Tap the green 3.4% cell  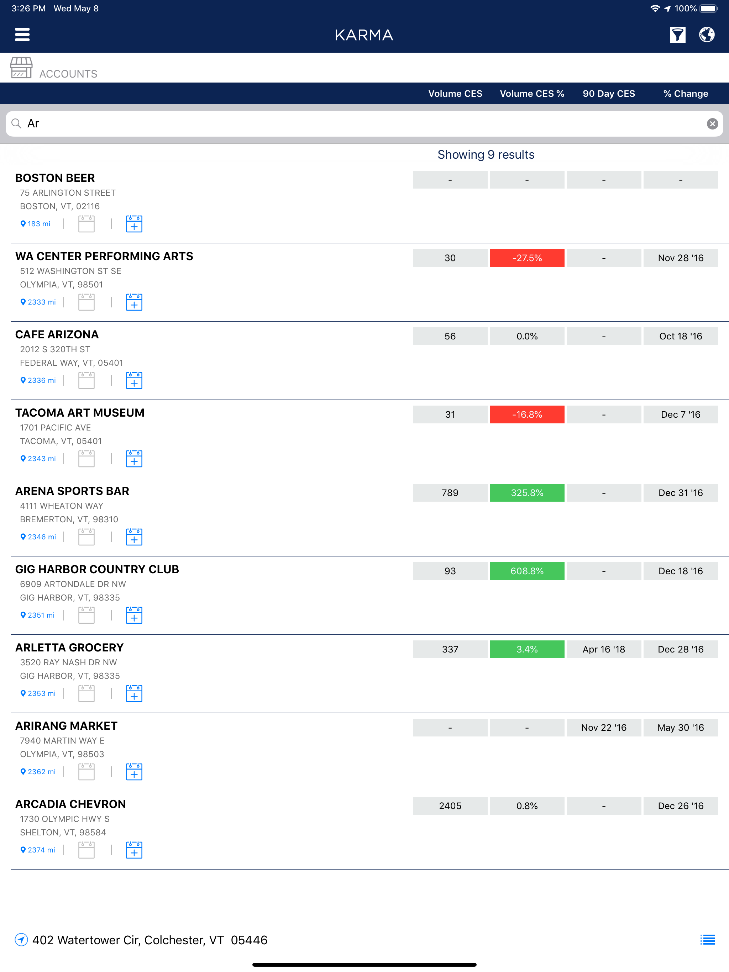coord(527,649)
